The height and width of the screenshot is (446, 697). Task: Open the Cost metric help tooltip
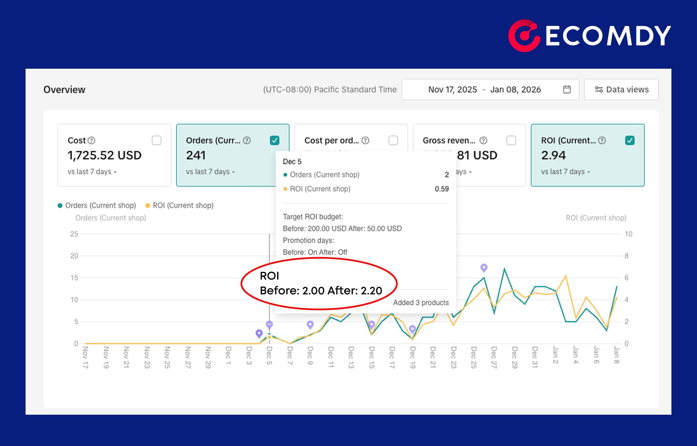pos(91,140)
